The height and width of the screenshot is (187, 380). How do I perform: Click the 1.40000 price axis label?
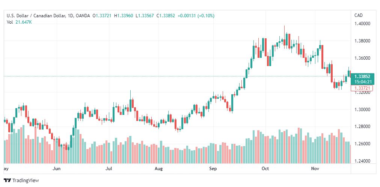[x=362, y=24]
